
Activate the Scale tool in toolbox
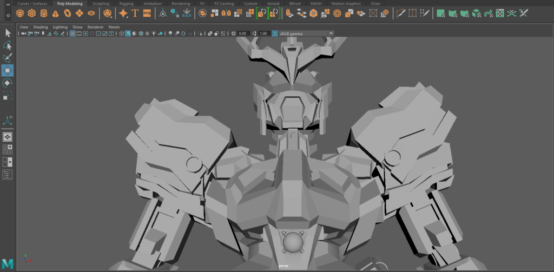point(8,95)
